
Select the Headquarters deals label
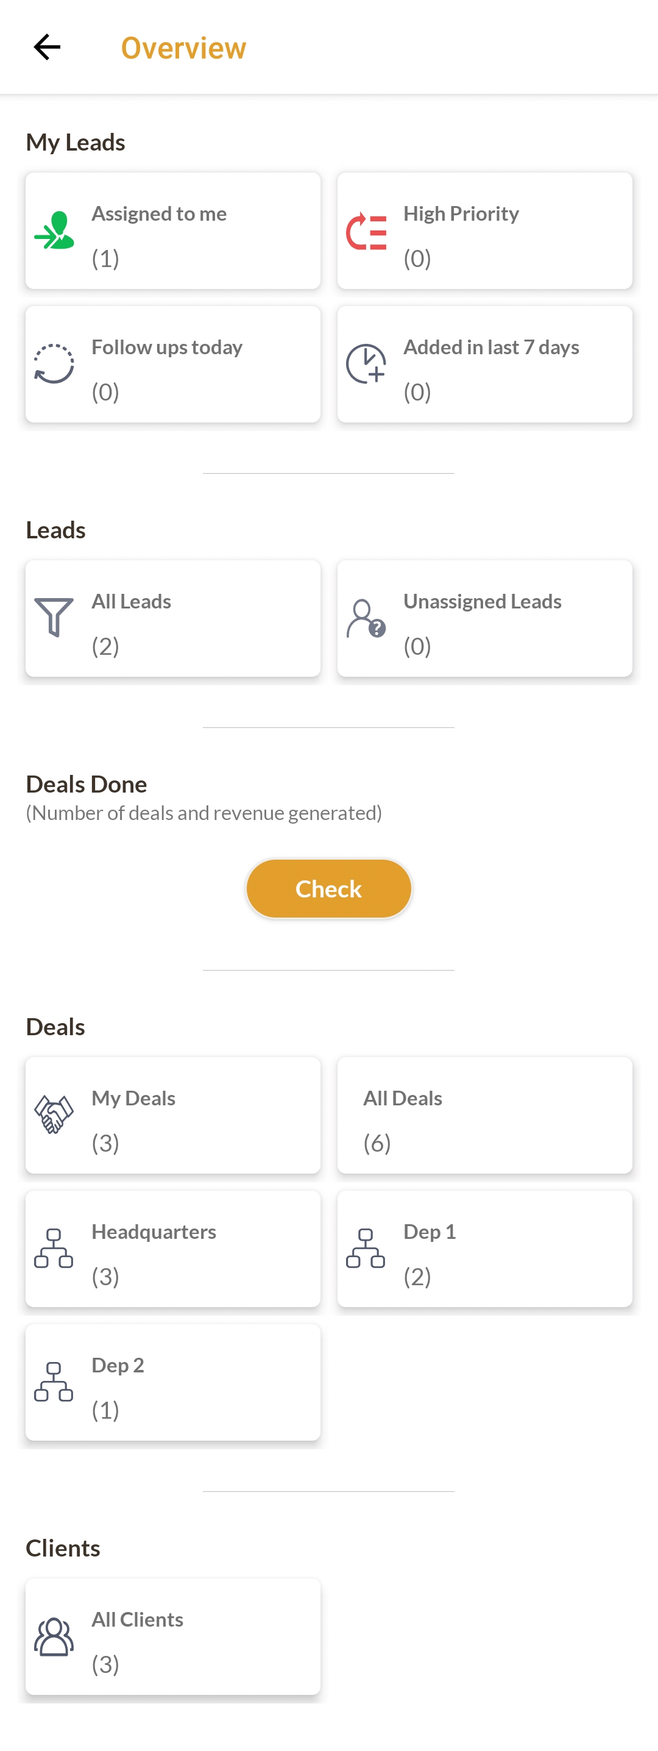click(154, 1231)
